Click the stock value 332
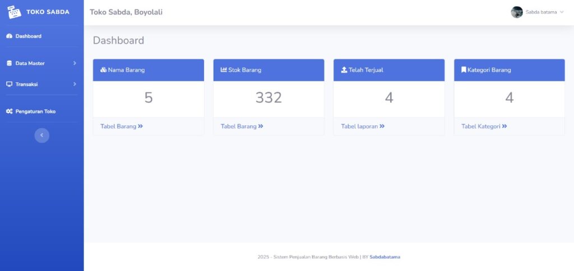This screenshot has width=574, height=271. click(x=269, y=98)
